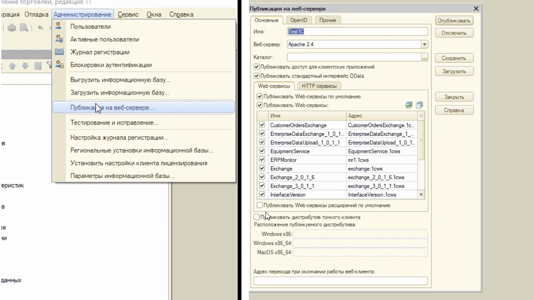The width and height of the screenshot is (534, 300).
Task: Click the list icon beside the down arrow
Action: pos(38,66)
